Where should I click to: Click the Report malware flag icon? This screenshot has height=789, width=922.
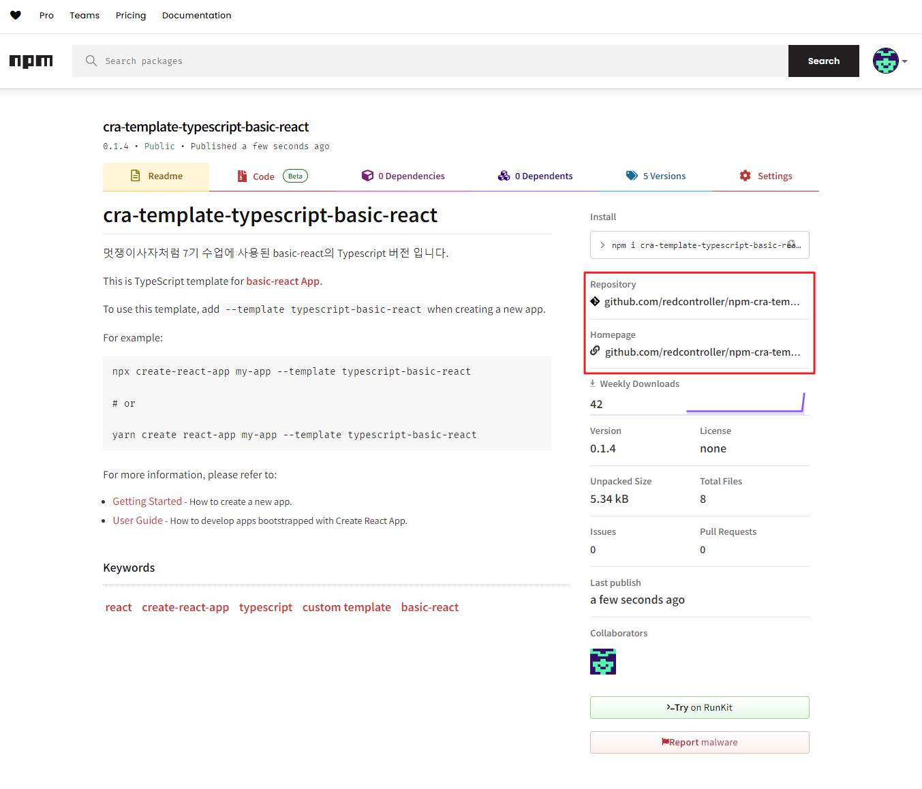[665, 742]
